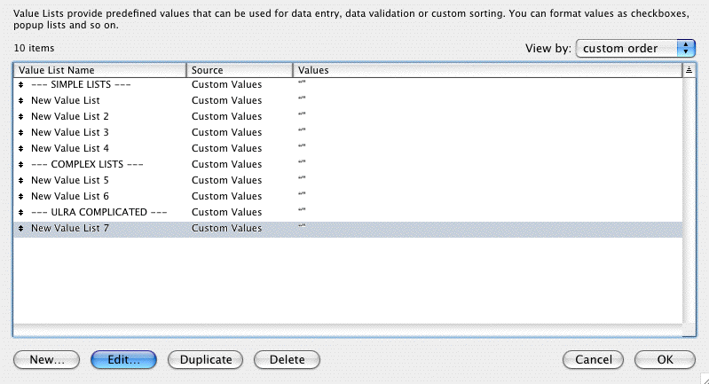Viewport: 709px width, 384px height.
Task: Click reorder handle of New Value List 4
Action: (20, 148)
